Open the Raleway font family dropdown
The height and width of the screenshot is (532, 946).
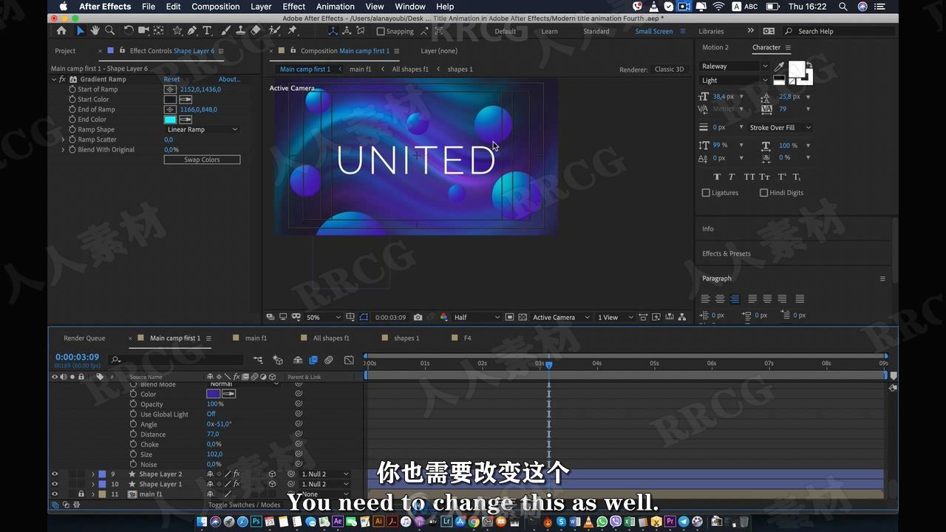(735, 66)
